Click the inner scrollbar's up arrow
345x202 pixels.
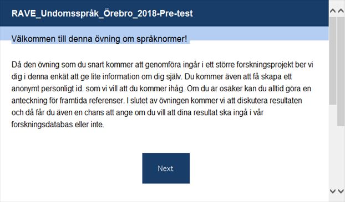point(333,11)
